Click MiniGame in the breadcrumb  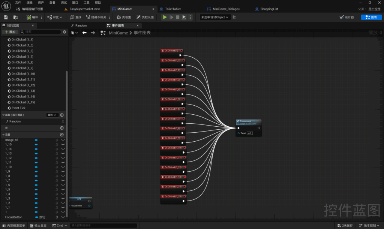point(118,33)
